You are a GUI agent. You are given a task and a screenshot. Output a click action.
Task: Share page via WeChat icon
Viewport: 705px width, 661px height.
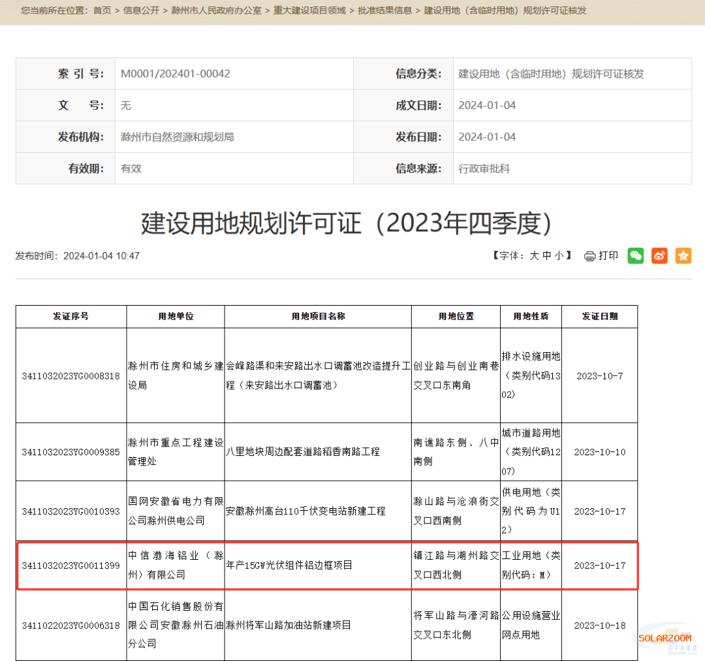[x=635, y=256]
